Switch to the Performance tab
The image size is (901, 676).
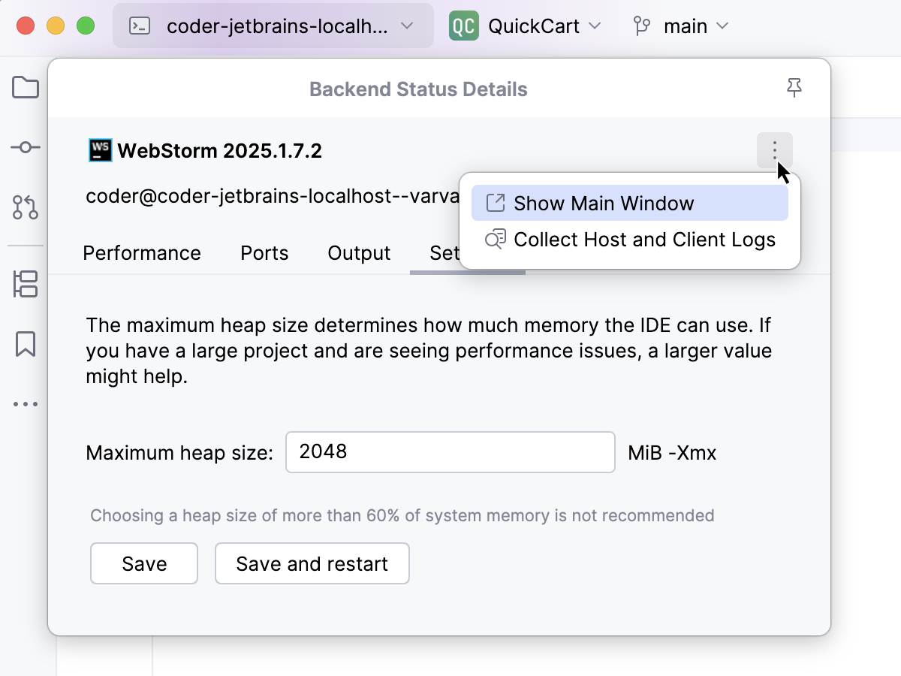(x=142, y=253)
